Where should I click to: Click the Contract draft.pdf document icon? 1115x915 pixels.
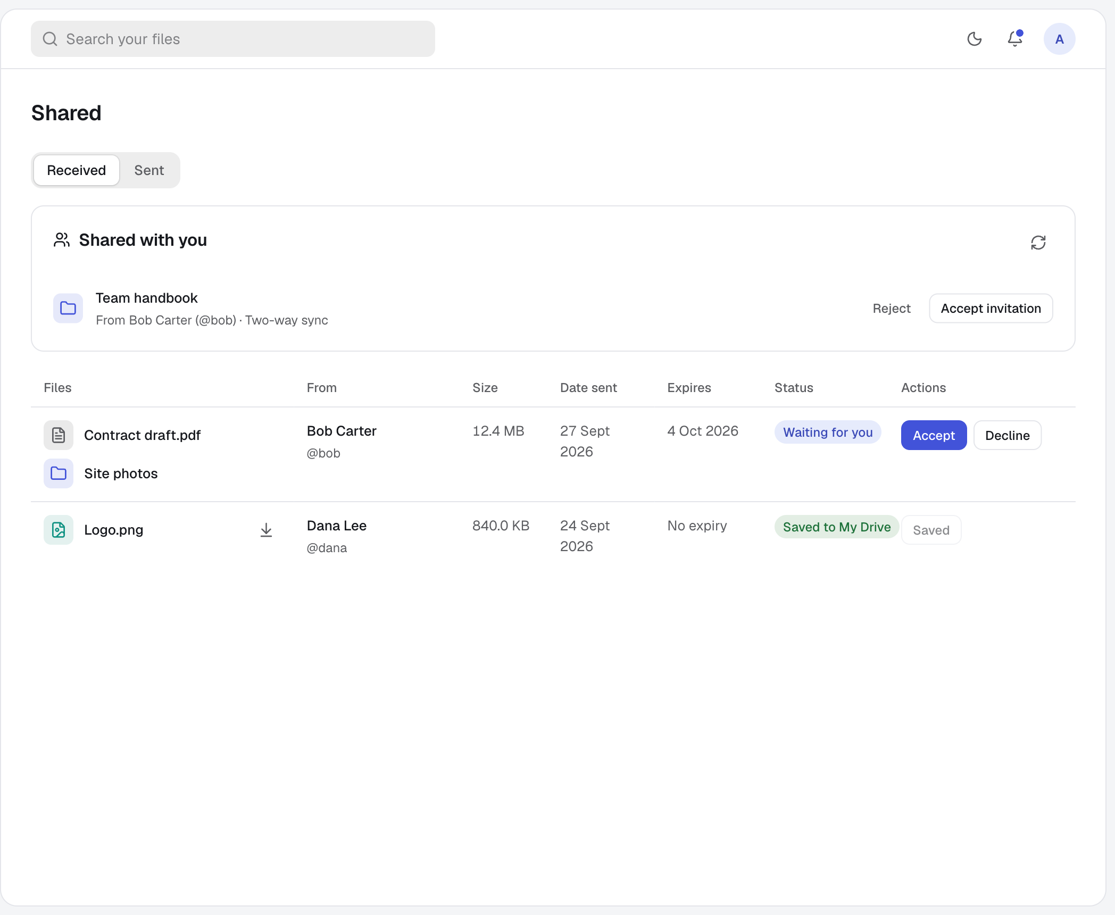[59, 435]
